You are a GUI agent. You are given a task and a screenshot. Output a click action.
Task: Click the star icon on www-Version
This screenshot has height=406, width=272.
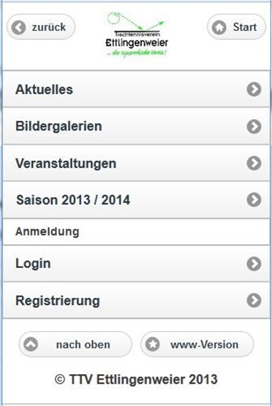(152, 344)
